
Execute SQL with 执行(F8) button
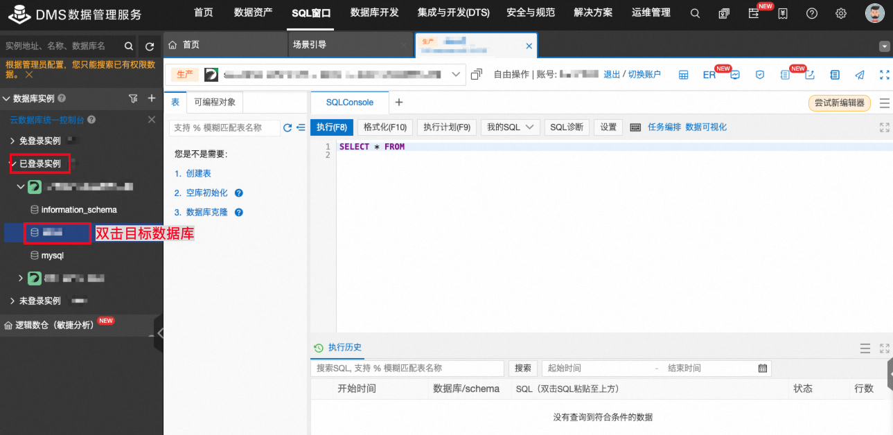pos(332,127)
